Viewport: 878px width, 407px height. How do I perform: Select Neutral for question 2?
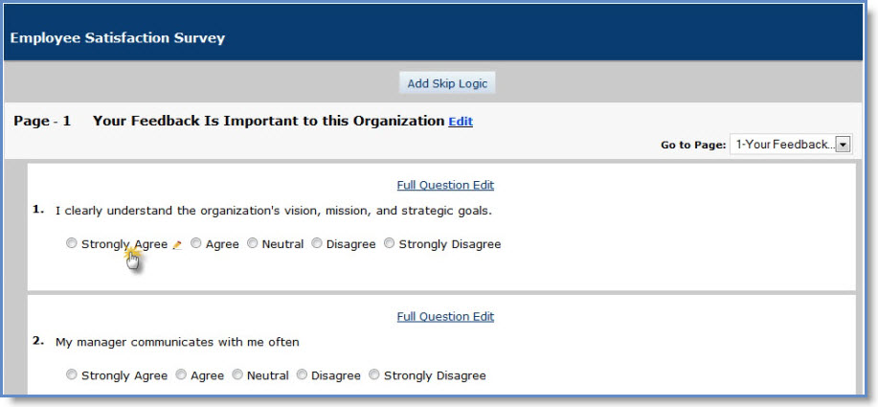237,375
